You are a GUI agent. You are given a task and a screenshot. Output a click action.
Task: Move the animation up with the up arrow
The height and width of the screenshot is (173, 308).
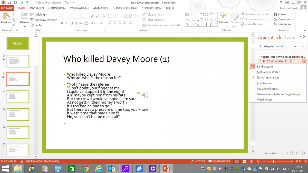click(x=295, y=46)
